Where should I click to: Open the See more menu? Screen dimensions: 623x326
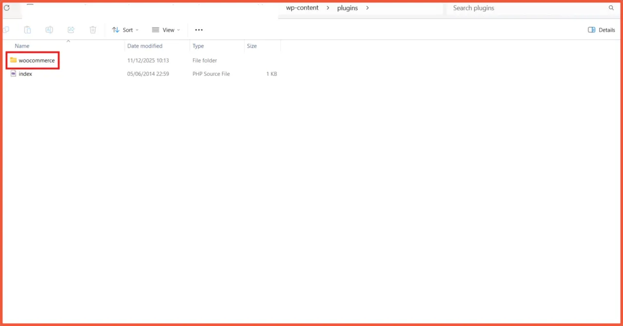[199, 30]
